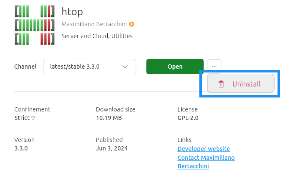Image resolution: width=283 pixels, height=178 pixels.
Task: Click the Server and Cloud, Utilities categories text
Action: point(97,36)
